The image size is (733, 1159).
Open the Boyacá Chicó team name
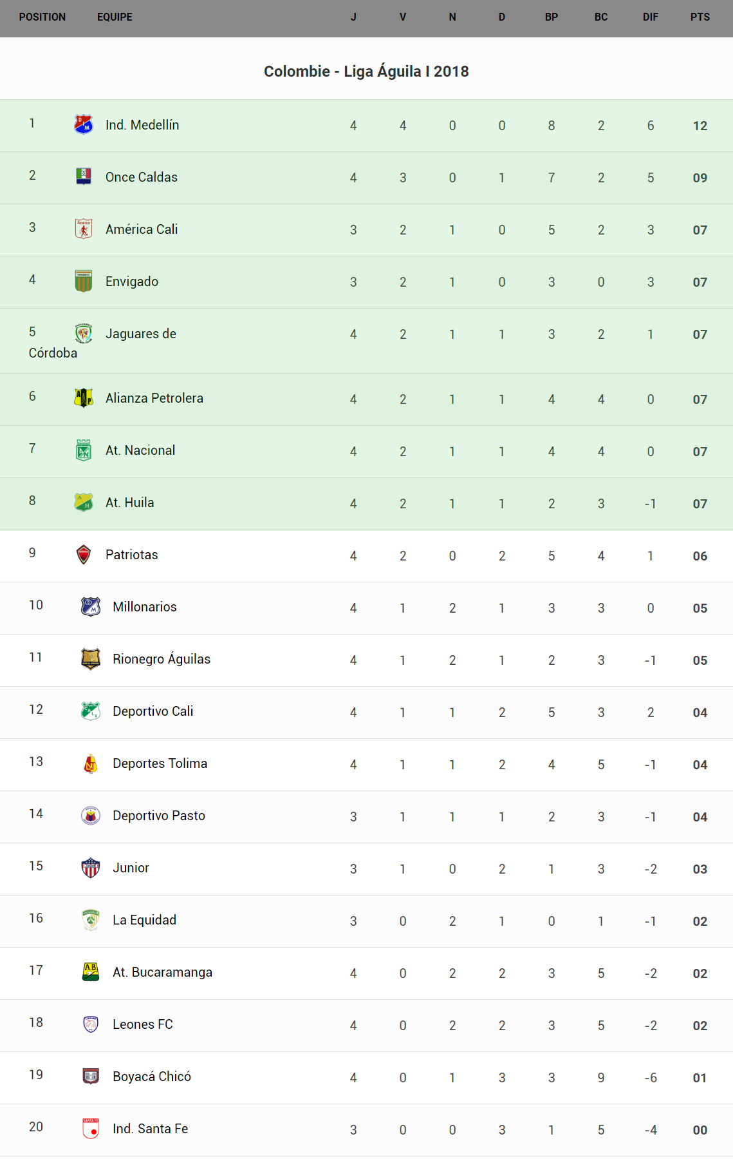pos(151,1077)
